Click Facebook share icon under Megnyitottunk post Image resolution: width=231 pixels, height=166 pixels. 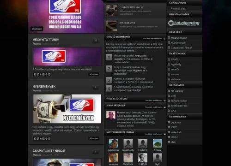point(35,74)
